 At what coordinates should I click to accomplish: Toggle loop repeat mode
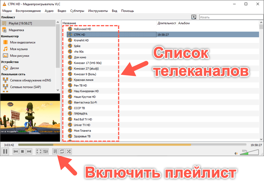[x=62, y=151]
